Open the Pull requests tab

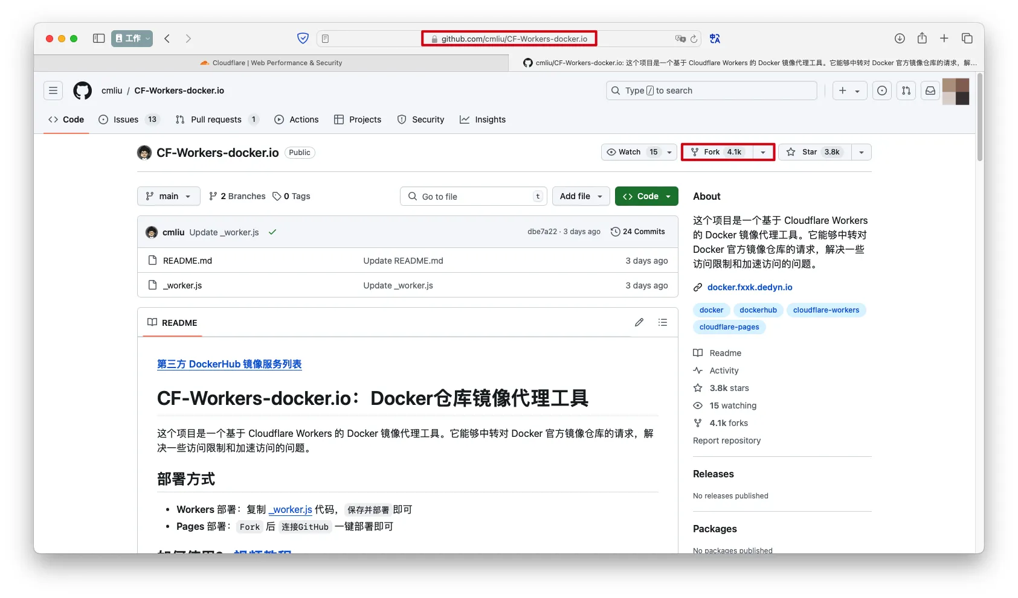click(x=216, y=119)
